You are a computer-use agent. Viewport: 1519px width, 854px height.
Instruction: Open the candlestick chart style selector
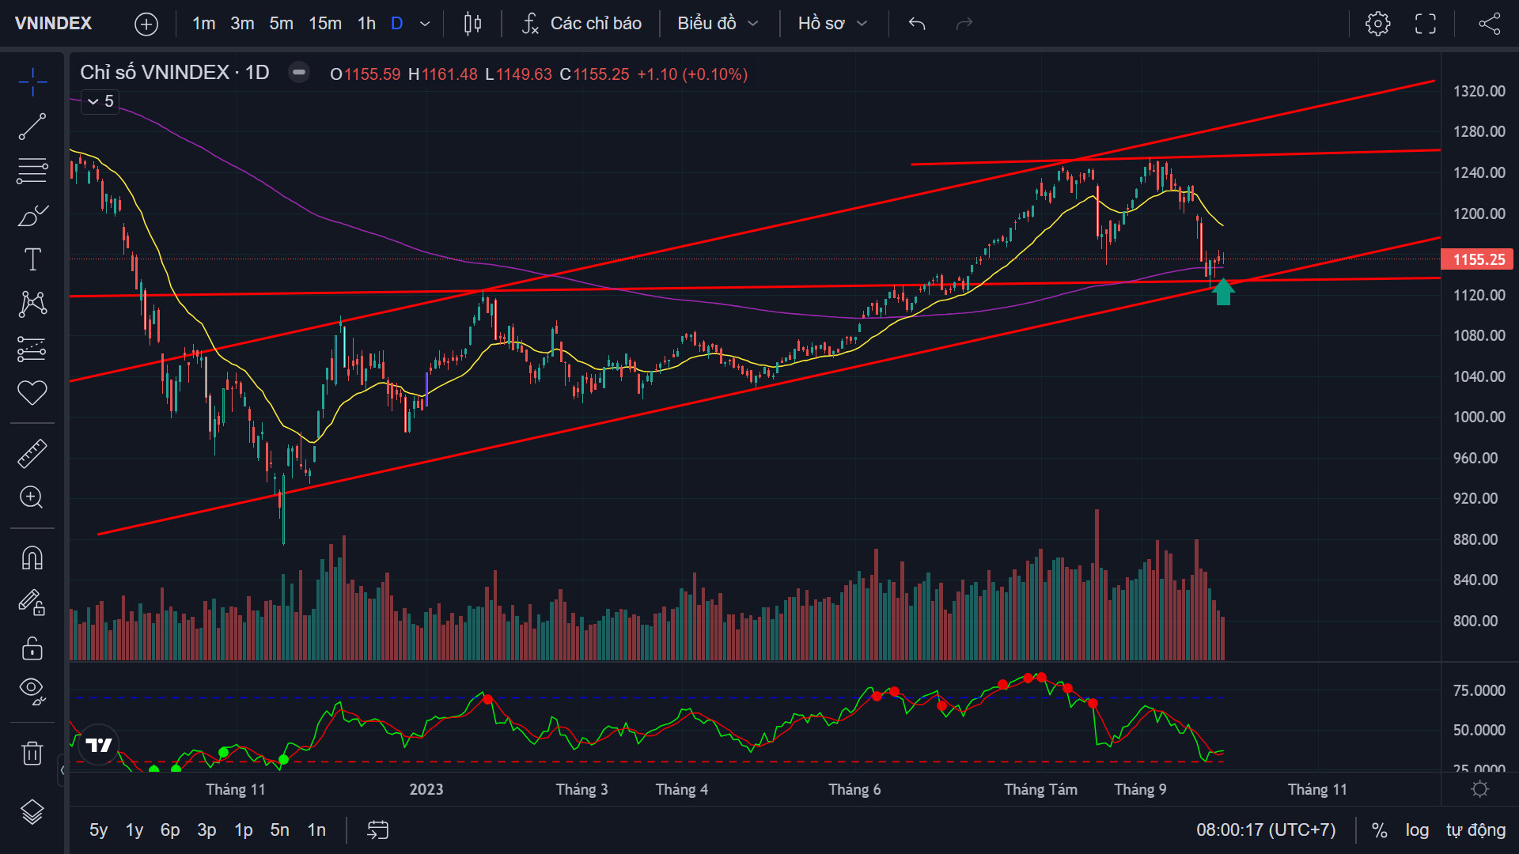(472, 24)
